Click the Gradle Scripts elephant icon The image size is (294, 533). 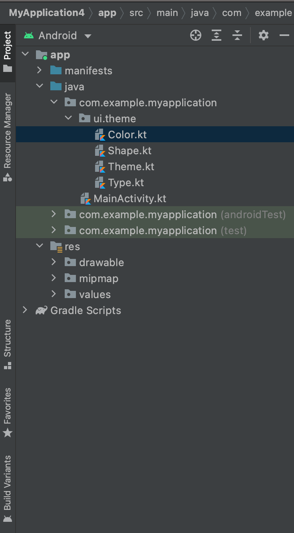[41, 310]
